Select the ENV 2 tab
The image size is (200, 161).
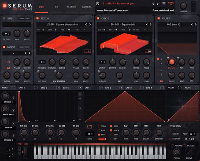coord(44,88)
